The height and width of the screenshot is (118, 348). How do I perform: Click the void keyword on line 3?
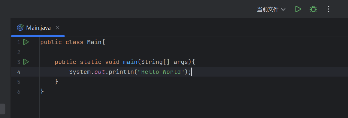coord(112,62)
